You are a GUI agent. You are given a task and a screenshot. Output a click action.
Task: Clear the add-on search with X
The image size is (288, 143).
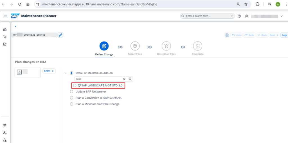(124, 79)
